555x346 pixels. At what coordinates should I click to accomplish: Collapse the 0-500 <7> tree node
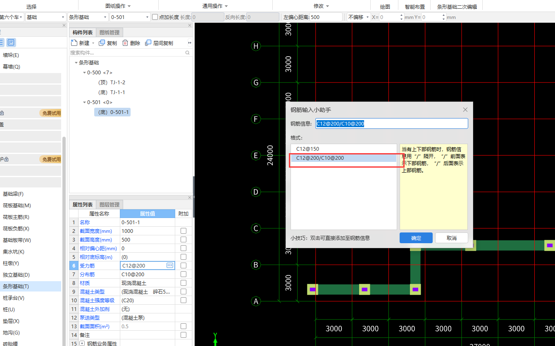point(84,73)
